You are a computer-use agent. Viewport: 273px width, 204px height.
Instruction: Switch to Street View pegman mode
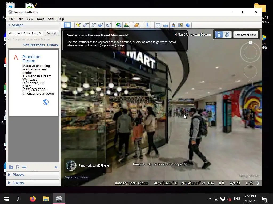(219, 35)
